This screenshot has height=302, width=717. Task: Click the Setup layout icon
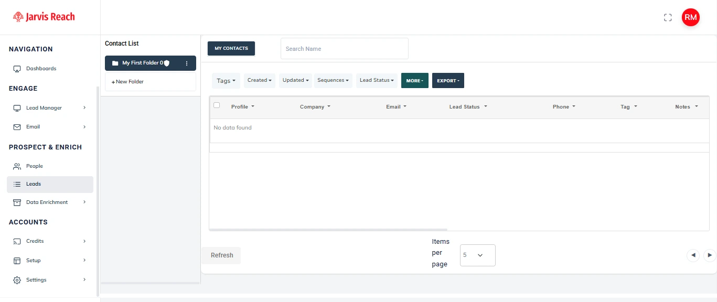pyautogui.click(x=17, y=261)
